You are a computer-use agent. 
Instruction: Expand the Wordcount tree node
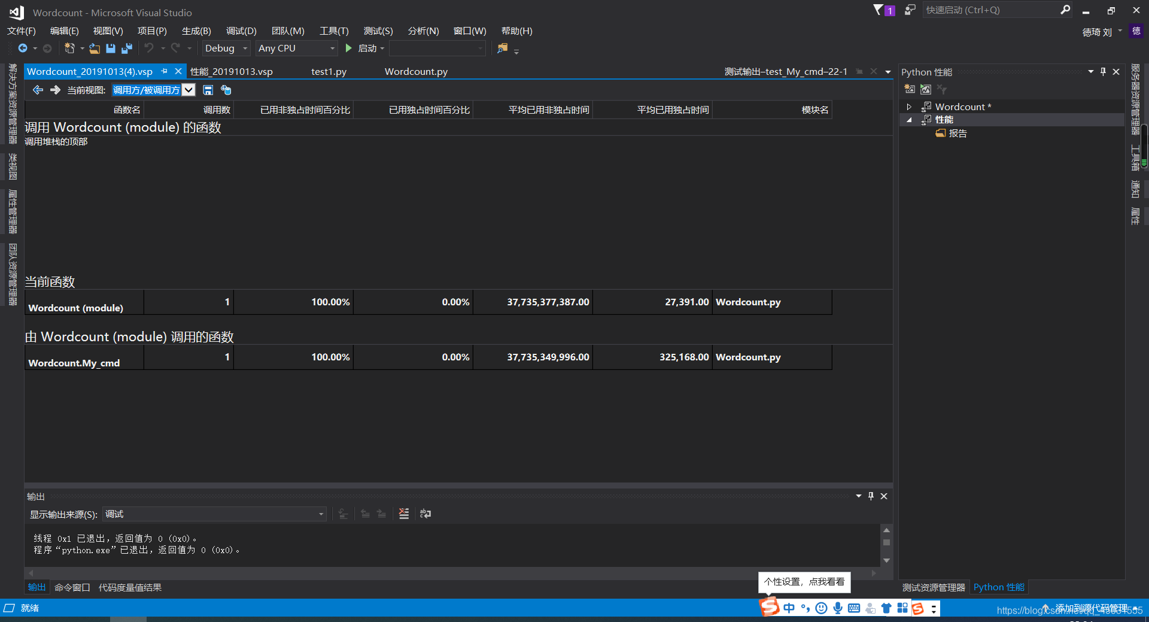[909, 107]
